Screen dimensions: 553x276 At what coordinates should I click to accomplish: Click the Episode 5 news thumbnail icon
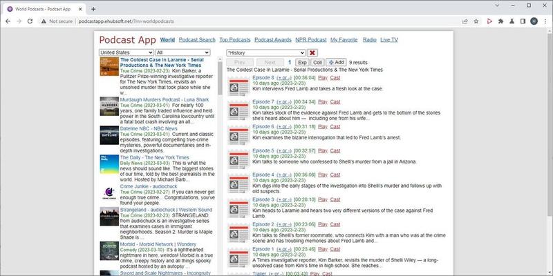(x=238, y=159)
